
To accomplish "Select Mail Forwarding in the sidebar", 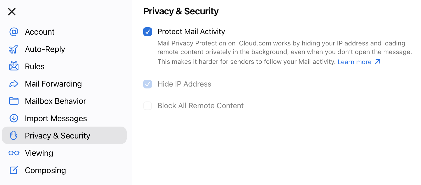I will point(53,84).
